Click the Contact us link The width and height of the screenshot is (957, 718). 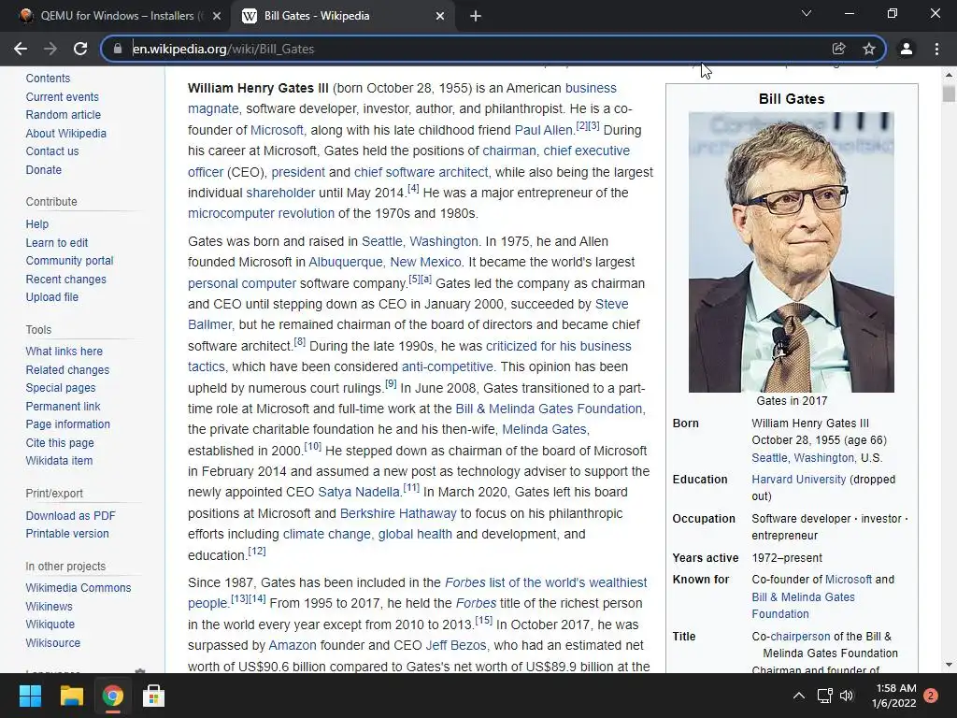click(52, 151)
